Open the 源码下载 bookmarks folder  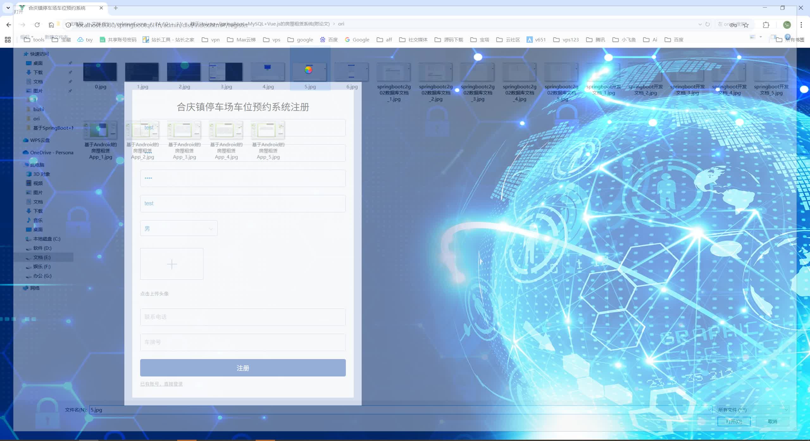(449, 40)
